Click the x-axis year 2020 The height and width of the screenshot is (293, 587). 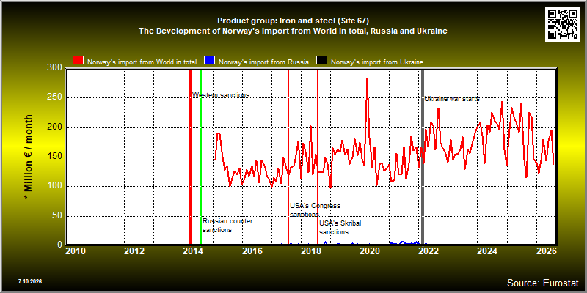370,251
